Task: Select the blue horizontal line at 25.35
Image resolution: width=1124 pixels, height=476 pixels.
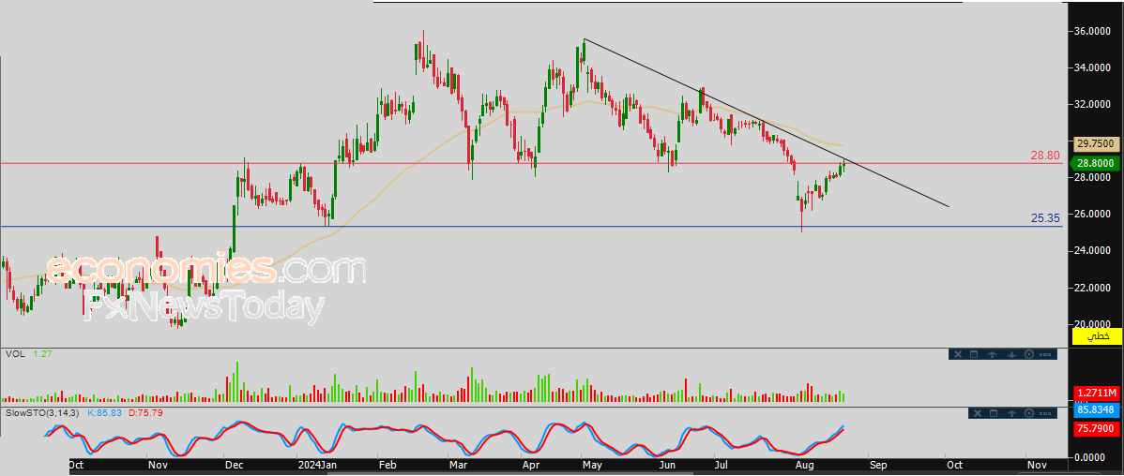Action: point(531,227)
